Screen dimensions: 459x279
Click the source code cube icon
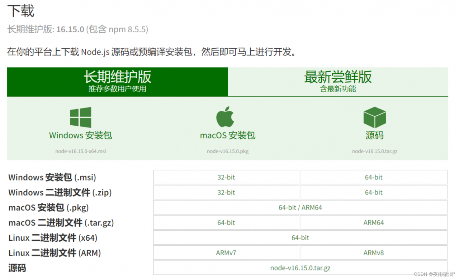click(x=374, y=117)
